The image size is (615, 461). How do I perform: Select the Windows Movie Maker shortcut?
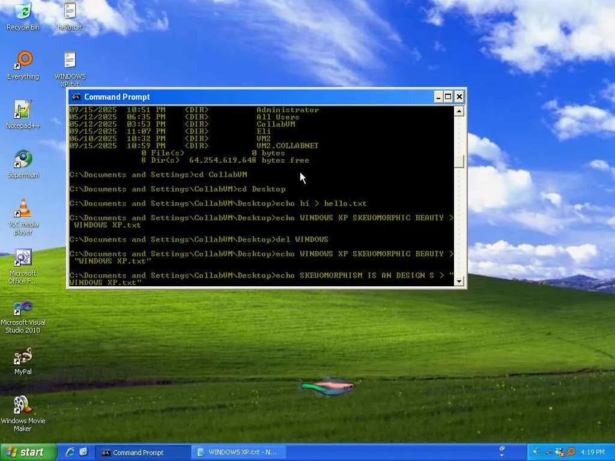point(23,414)
